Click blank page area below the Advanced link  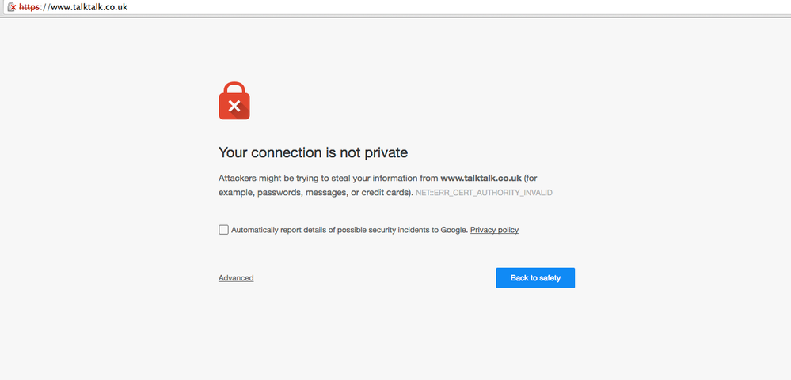pyautogui.click(x=236, y=332)
